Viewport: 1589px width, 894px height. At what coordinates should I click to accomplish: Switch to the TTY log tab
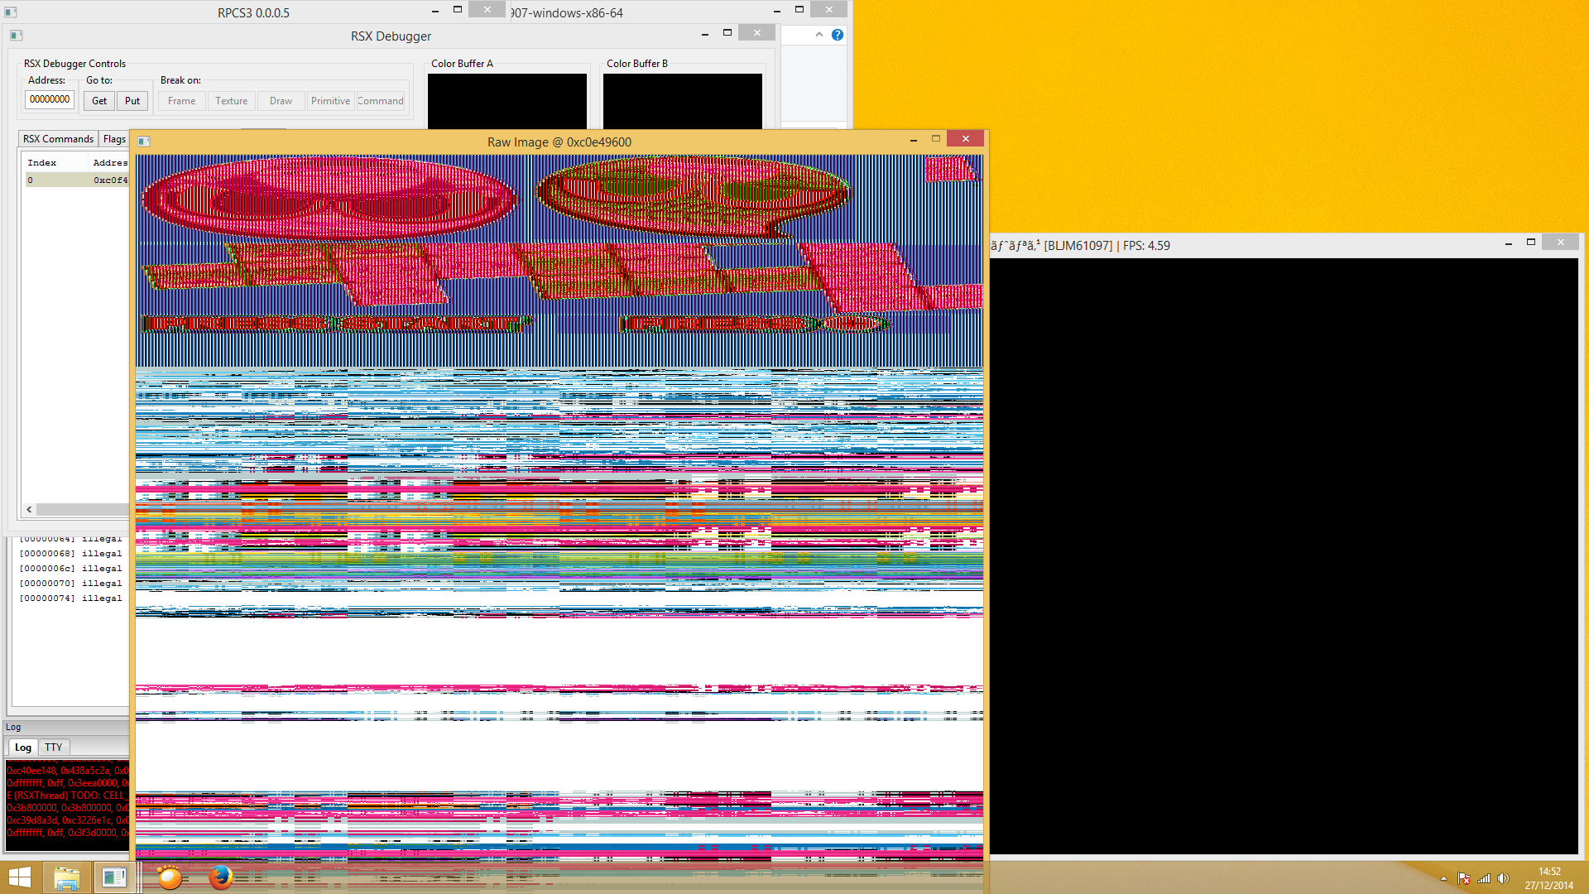(x=54, y=747)
